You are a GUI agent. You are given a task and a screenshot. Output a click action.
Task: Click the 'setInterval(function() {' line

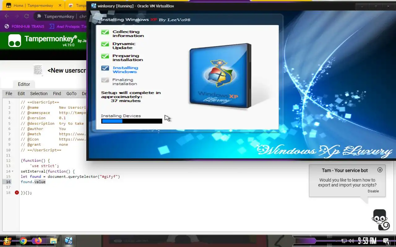tap(48, 171)
